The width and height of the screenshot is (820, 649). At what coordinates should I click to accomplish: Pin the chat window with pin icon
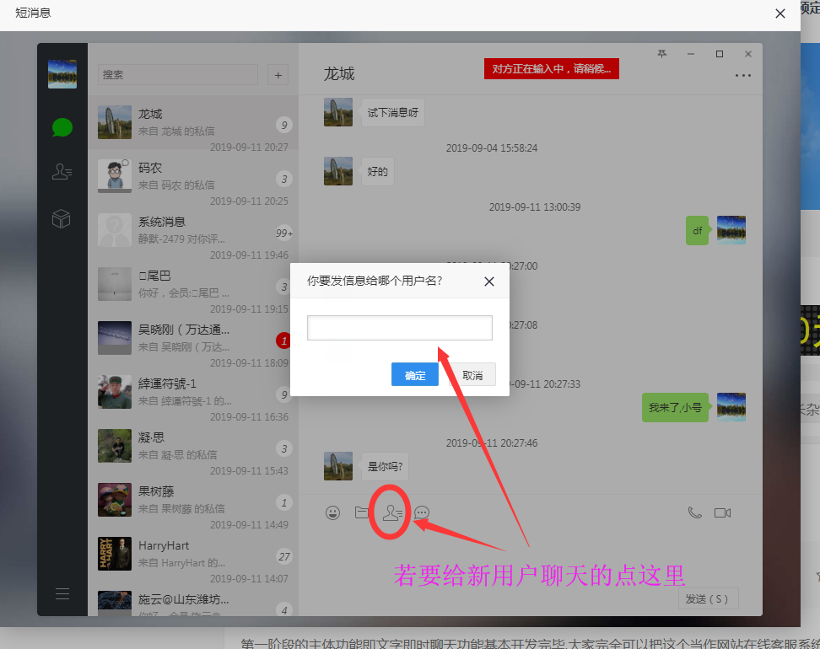click(x=662, y=54)
